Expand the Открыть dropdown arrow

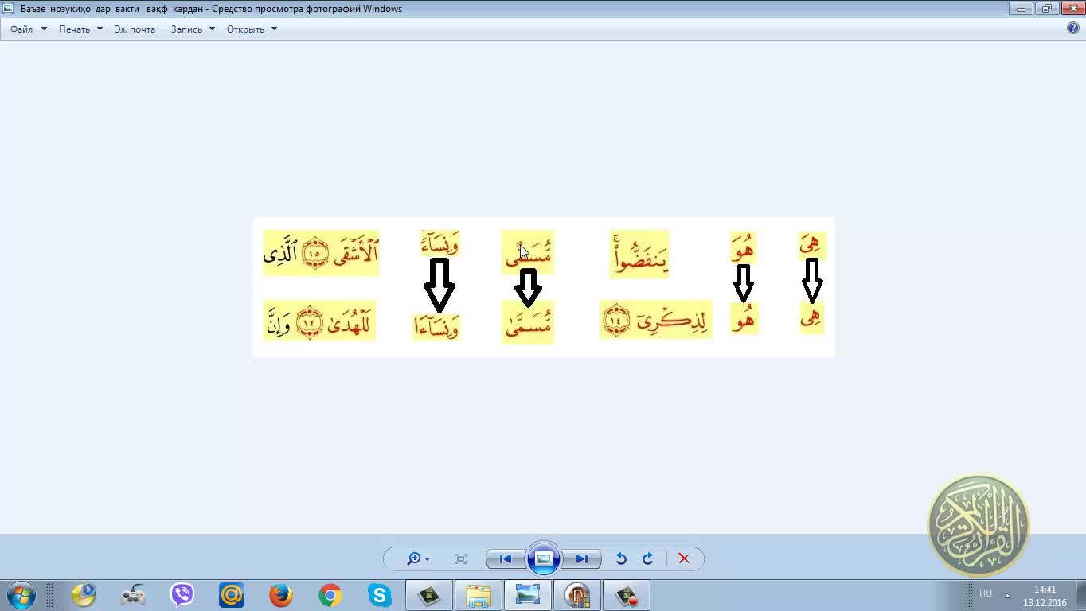pyautogui.click(x=274, y=29)
